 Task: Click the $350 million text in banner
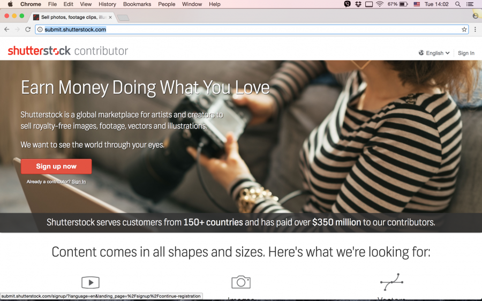coord(337,222)
